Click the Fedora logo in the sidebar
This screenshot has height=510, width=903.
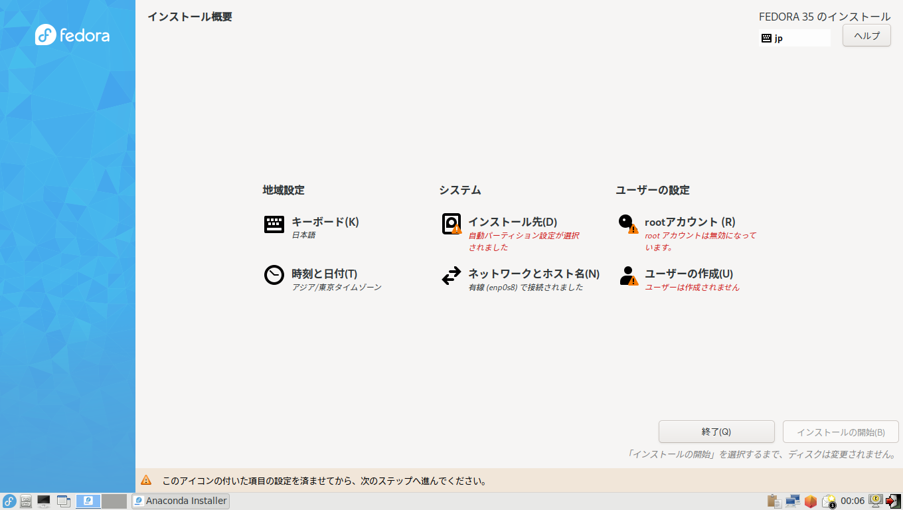pyautogui.click(x=72, y=35)
